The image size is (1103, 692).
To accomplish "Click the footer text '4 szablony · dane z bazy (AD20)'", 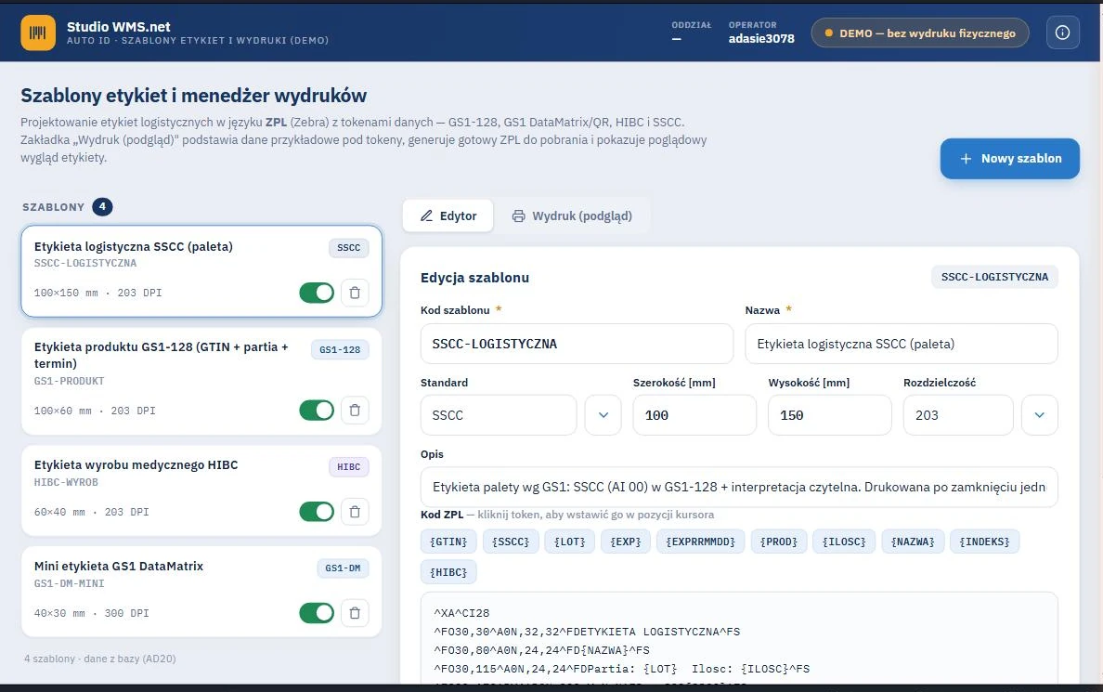I will tap(100, 659).
